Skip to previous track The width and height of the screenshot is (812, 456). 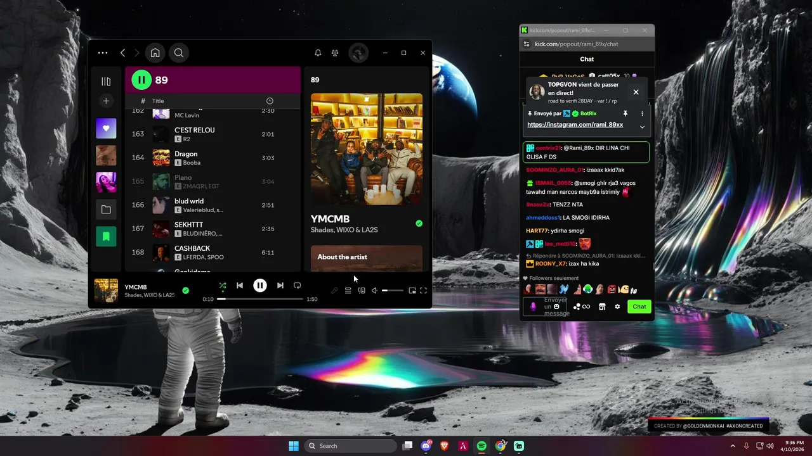(x=240, y=286)
